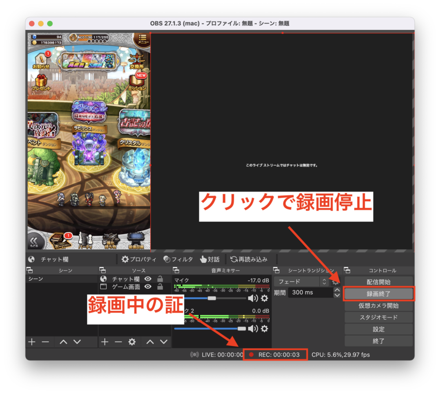Viewport: 440px width, 394px height.
Task: Click the 300 ms duration field
Action: click(311, 292)
